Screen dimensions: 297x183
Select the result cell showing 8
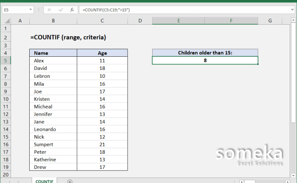[205, 60]
